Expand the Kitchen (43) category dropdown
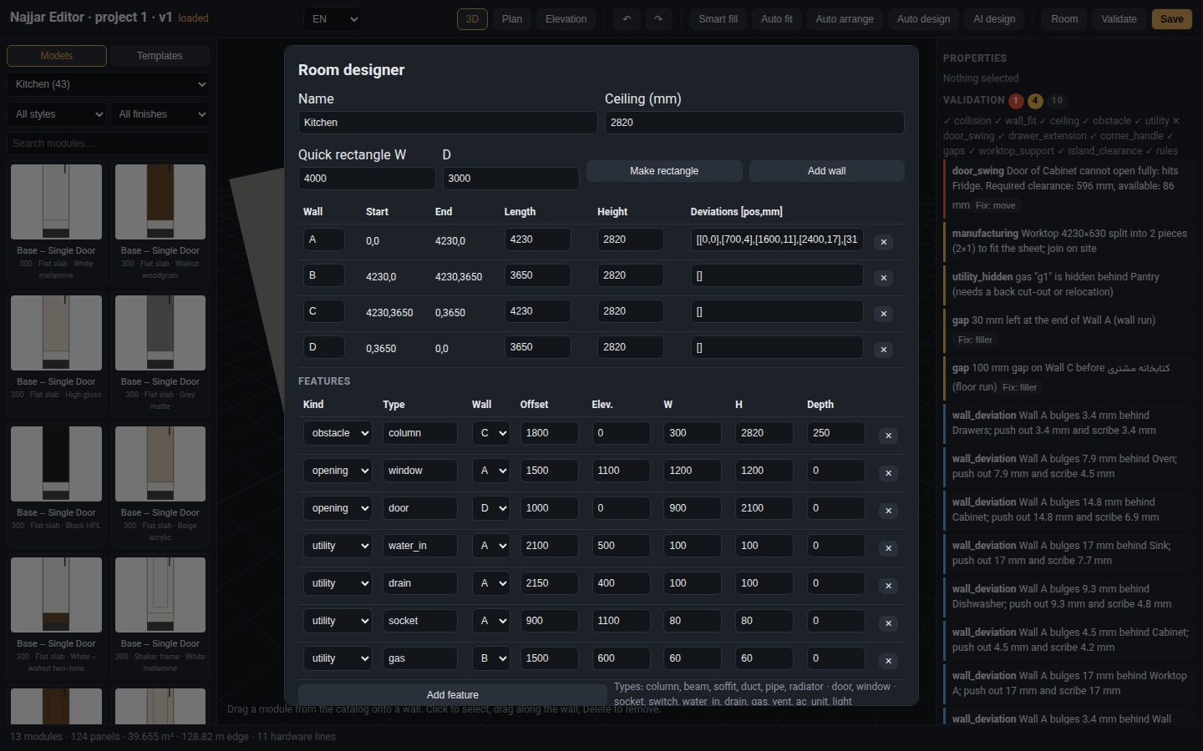The image size is (1203, 751). pyautogui.click(x=108, y=84)
